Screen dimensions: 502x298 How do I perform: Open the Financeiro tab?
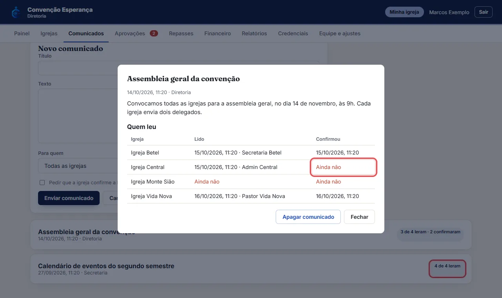click(218, 33)
